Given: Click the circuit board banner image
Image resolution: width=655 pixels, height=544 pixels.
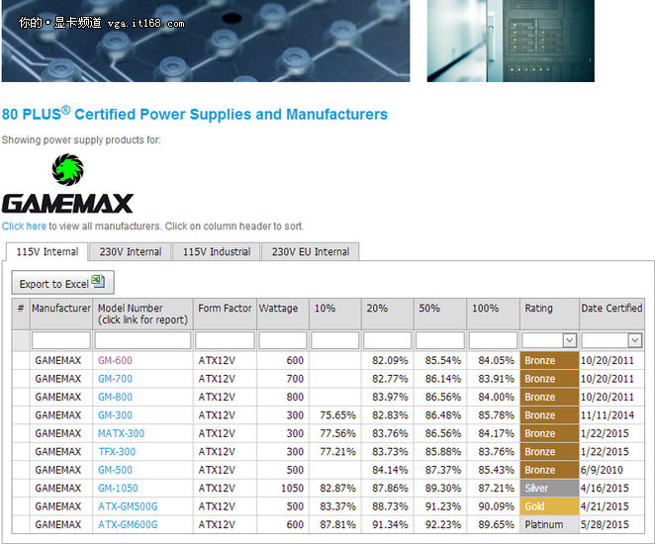Looking at the screenshot, I should (206, 41).
